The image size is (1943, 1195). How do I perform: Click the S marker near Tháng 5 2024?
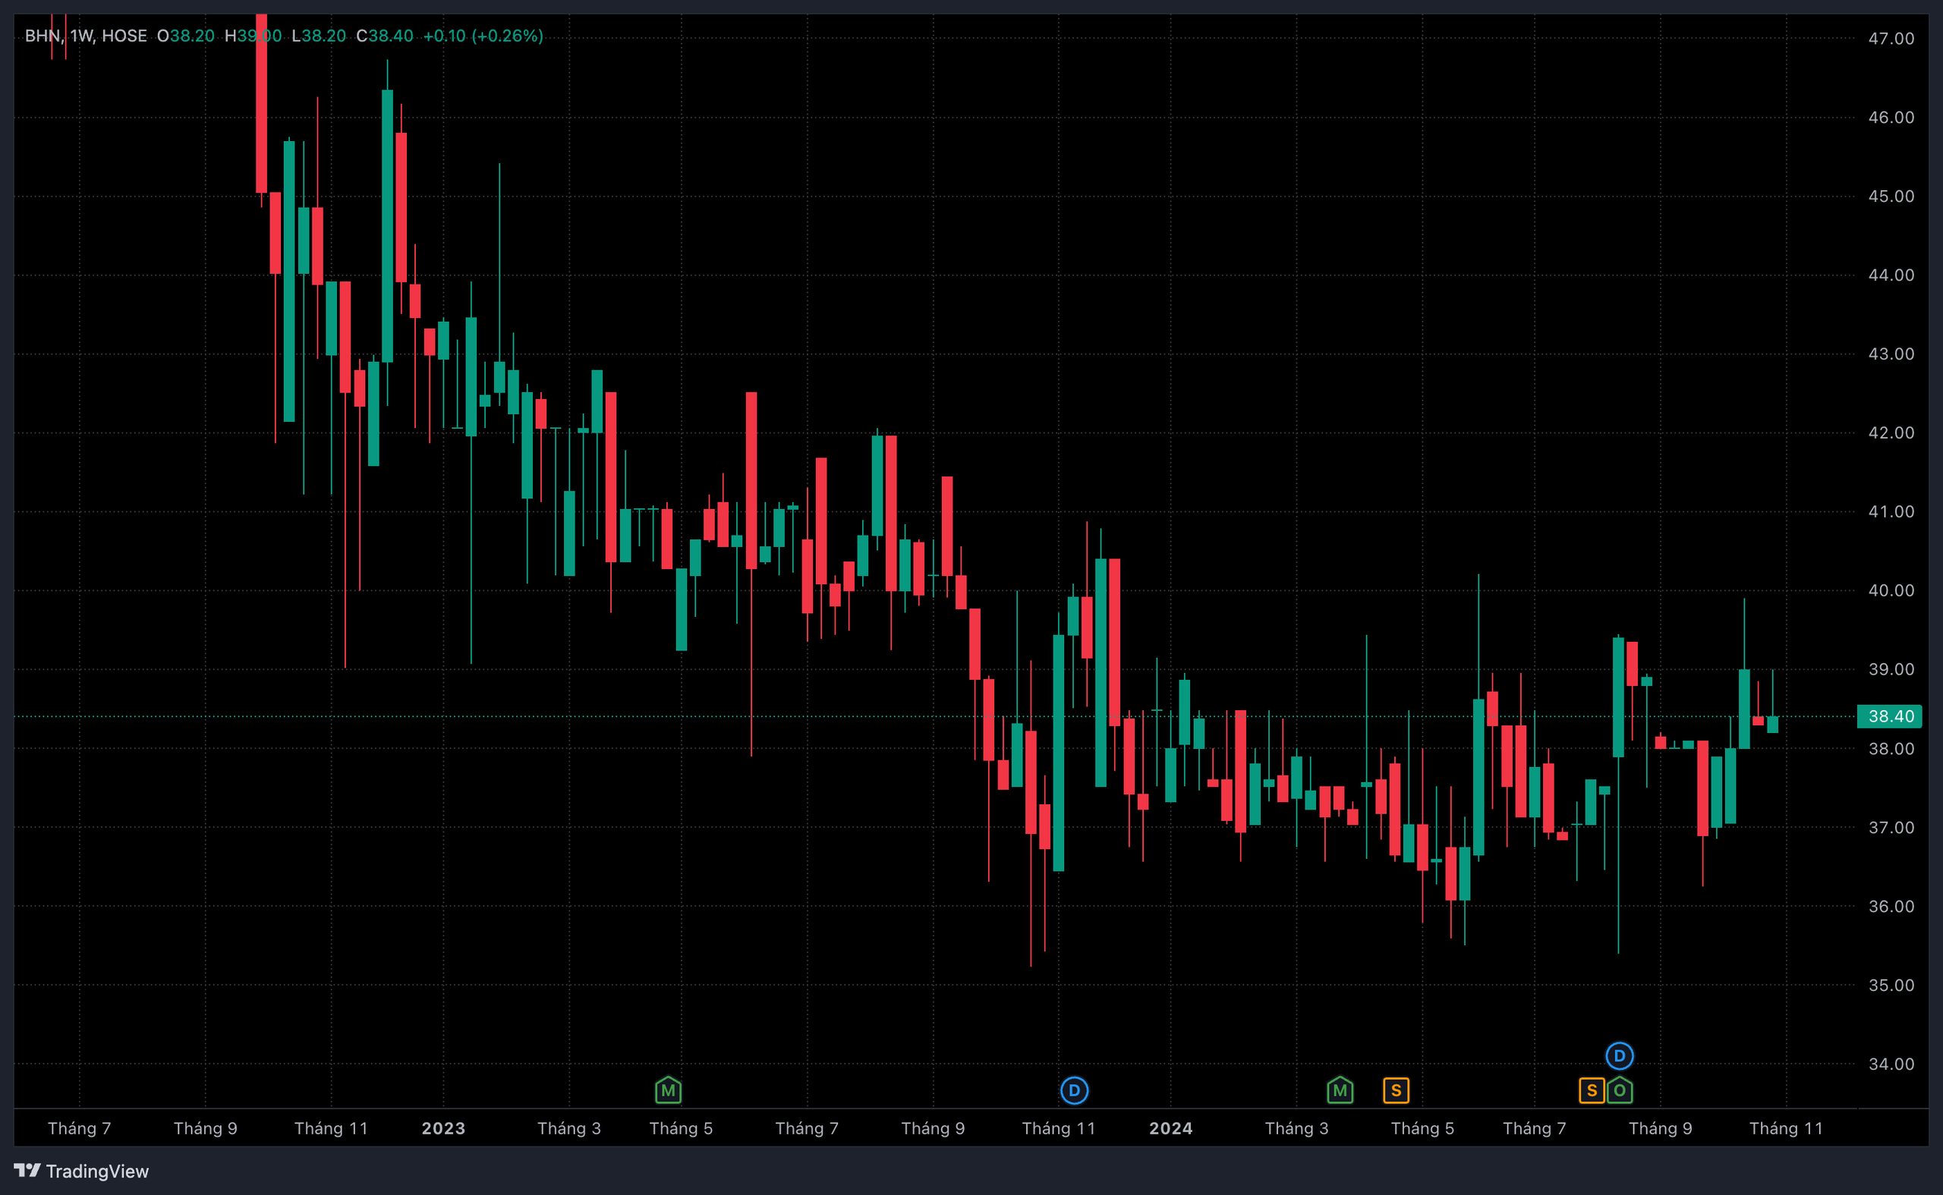coord(1396,1091)
